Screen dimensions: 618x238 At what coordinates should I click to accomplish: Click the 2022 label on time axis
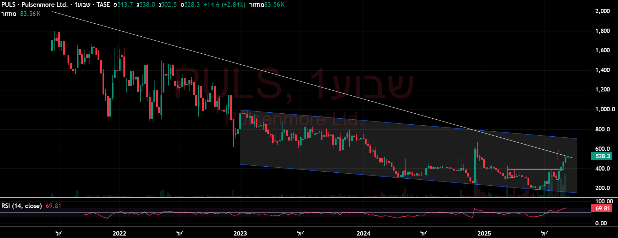coord(119,233)
